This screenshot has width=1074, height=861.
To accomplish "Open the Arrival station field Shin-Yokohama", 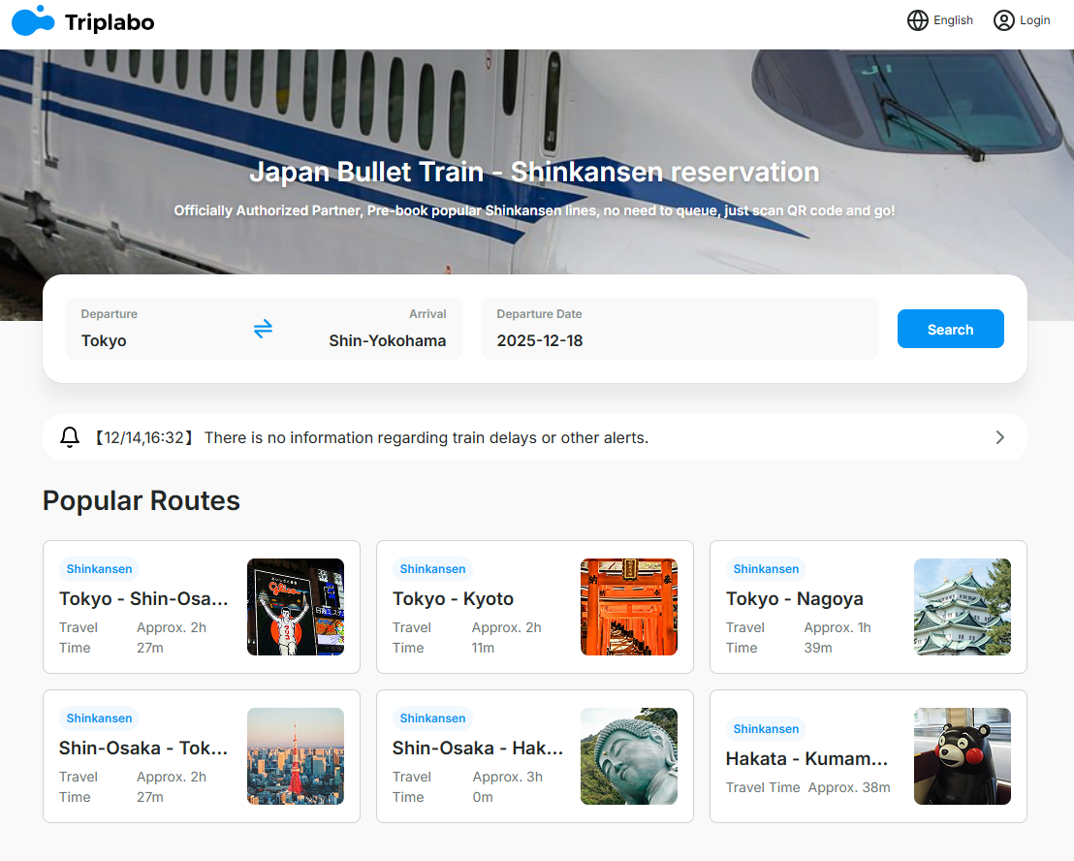I will 372,329.
